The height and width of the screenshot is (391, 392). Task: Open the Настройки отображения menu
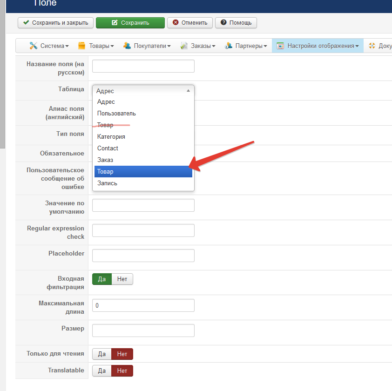pos(318,46)
